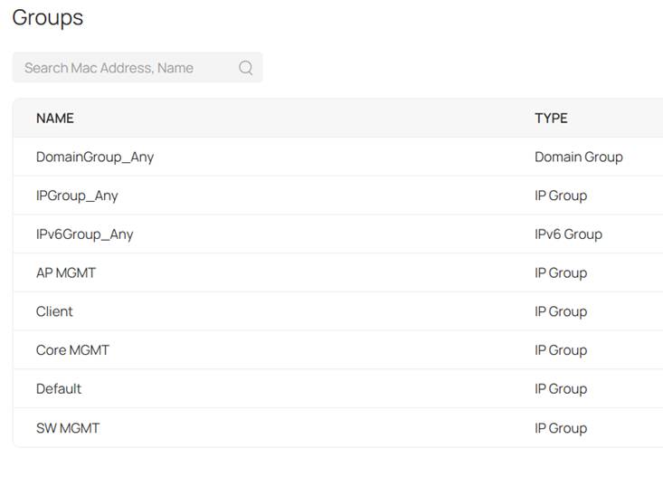Click the Groups page heading
Screen dimensions: 663x487
coord(48,18)
